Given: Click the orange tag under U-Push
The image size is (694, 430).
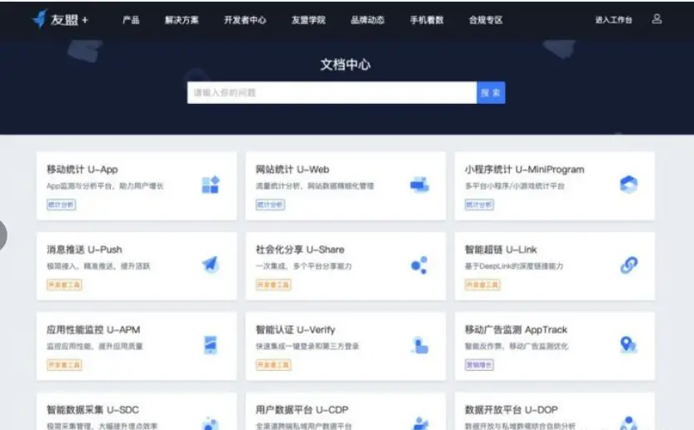Looking at the screenshot, I should tap(64, 284).
